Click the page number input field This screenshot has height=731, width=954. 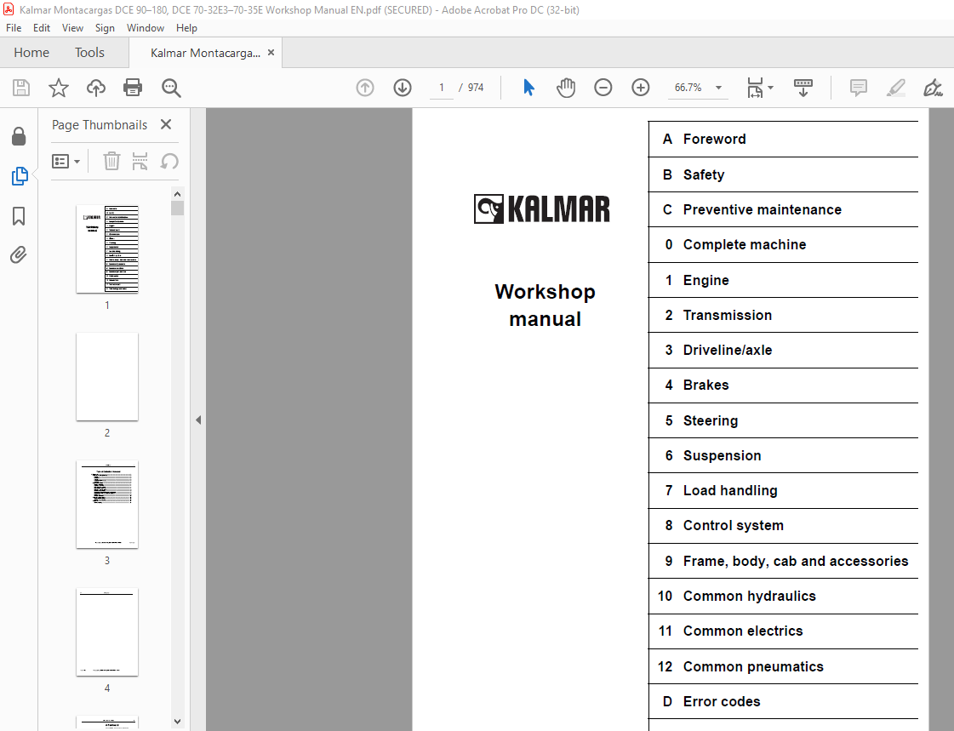[442, 88]
